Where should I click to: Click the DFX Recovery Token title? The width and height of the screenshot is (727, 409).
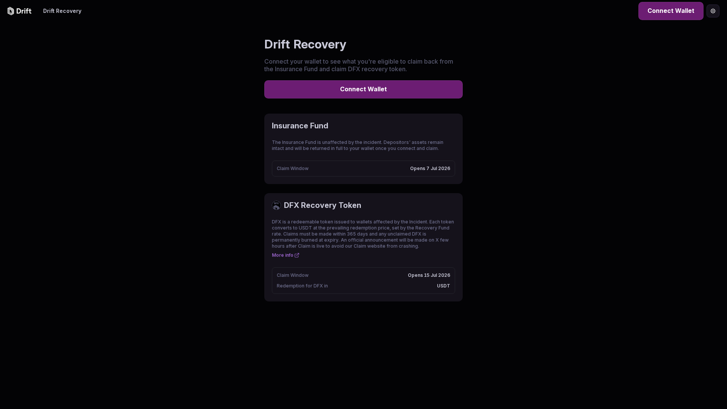[x=322, y=205]
